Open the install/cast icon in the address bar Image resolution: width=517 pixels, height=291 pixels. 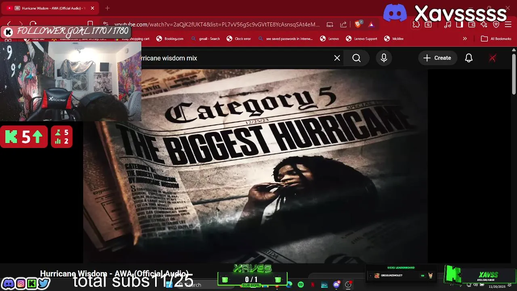(x=330, y=25)
